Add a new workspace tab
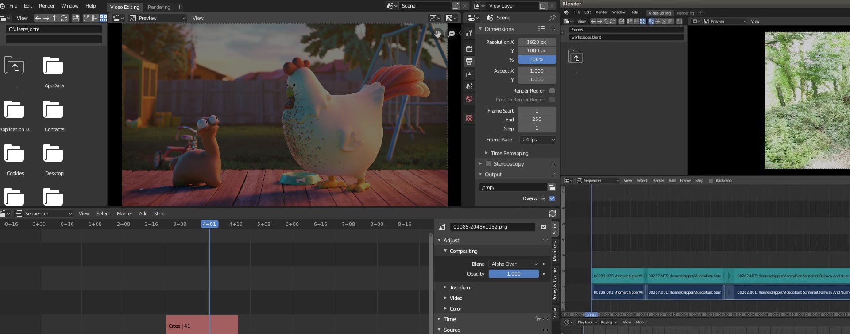850x334 pixels. point(179,7)
